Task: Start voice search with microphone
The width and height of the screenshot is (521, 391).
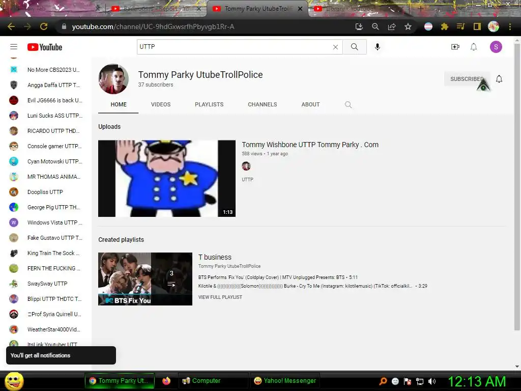Action: click(377, 47)
